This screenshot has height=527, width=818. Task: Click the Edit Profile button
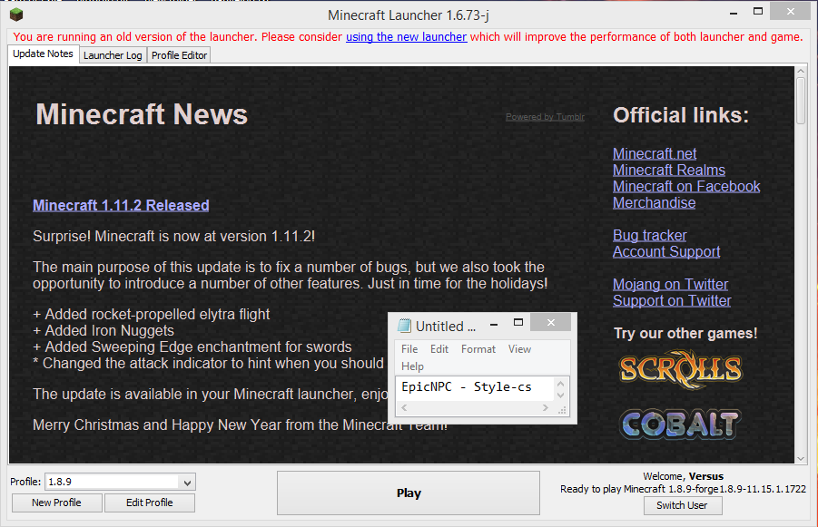coord(150,503)
